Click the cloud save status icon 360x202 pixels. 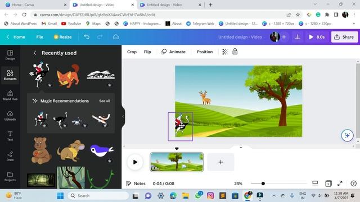tap(116, 37)
